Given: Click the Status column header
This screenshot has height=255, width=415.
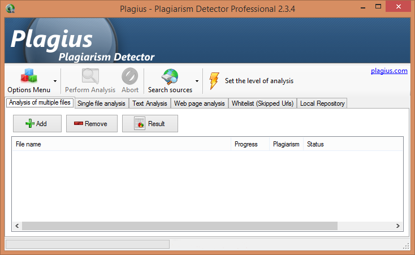Looking at the screenshot, I should coord(353,144).
